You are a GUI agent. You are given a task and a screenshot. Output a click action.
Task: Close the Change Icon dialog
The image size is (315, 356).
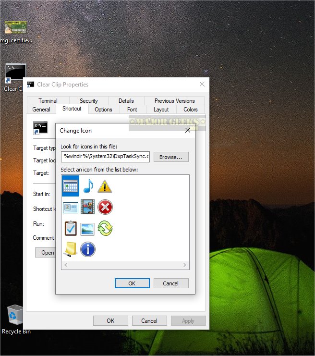[188, 130]
